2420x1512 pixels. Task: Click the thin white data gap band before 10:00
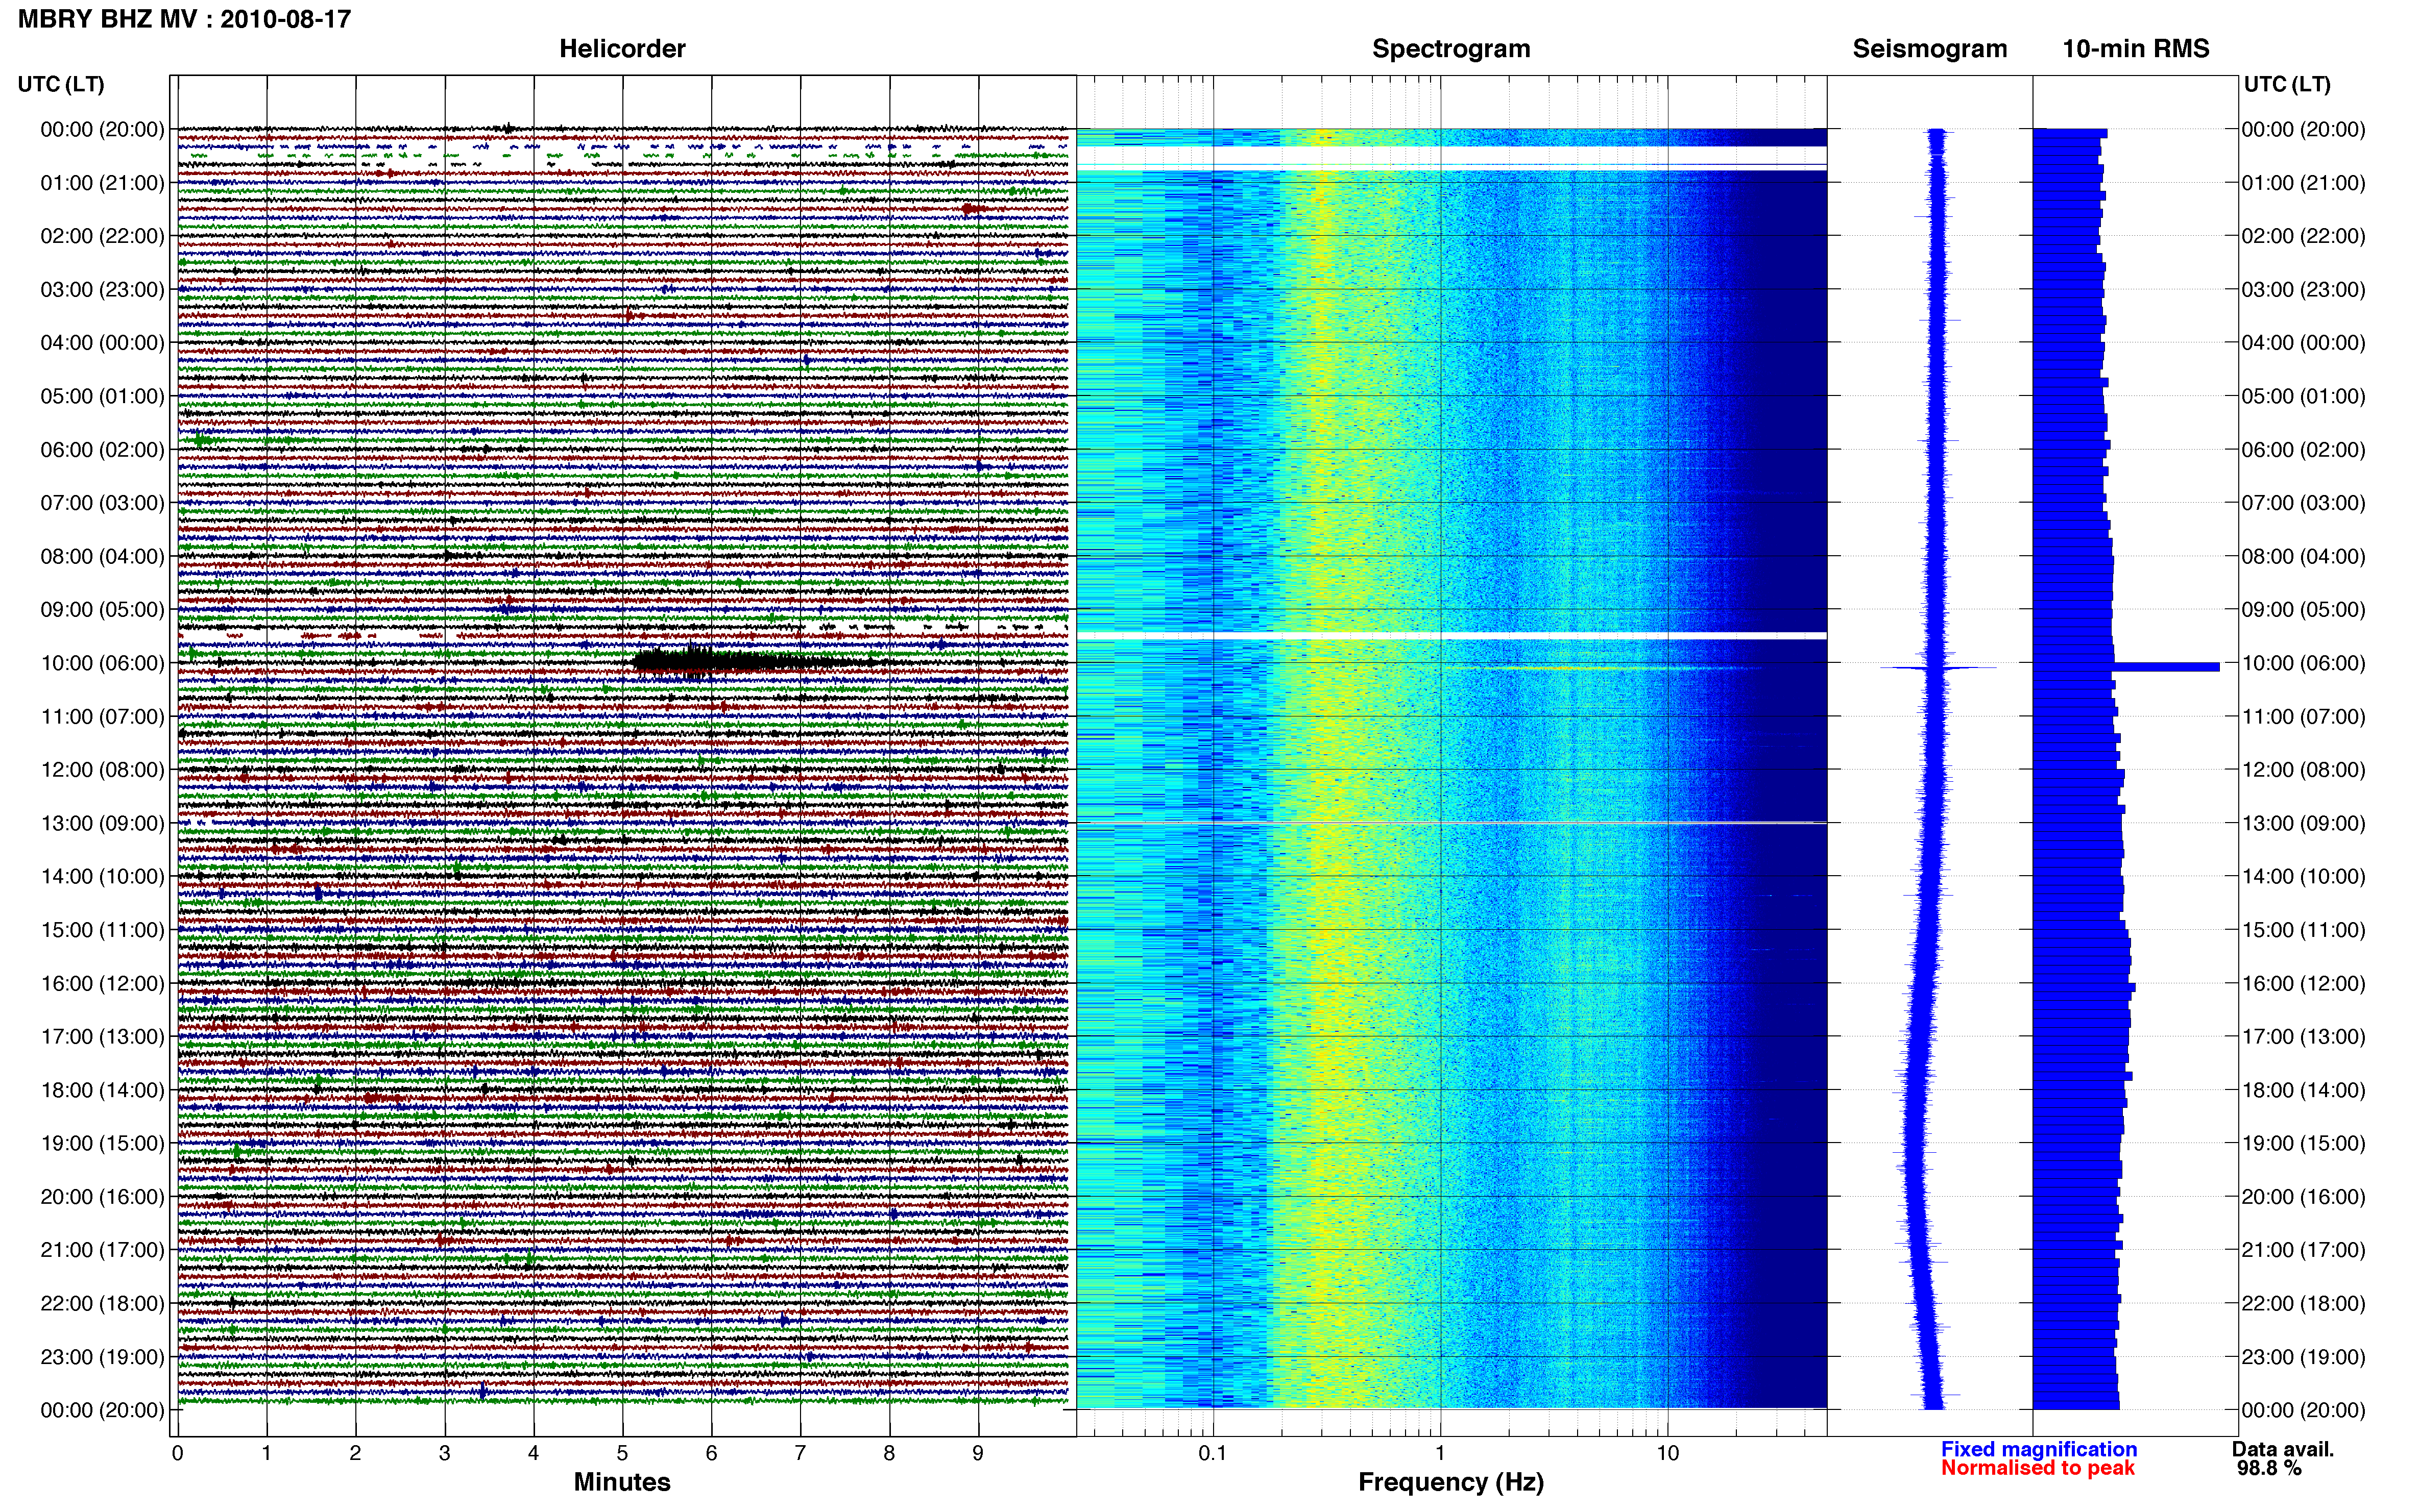click(x=1451, y=636)
